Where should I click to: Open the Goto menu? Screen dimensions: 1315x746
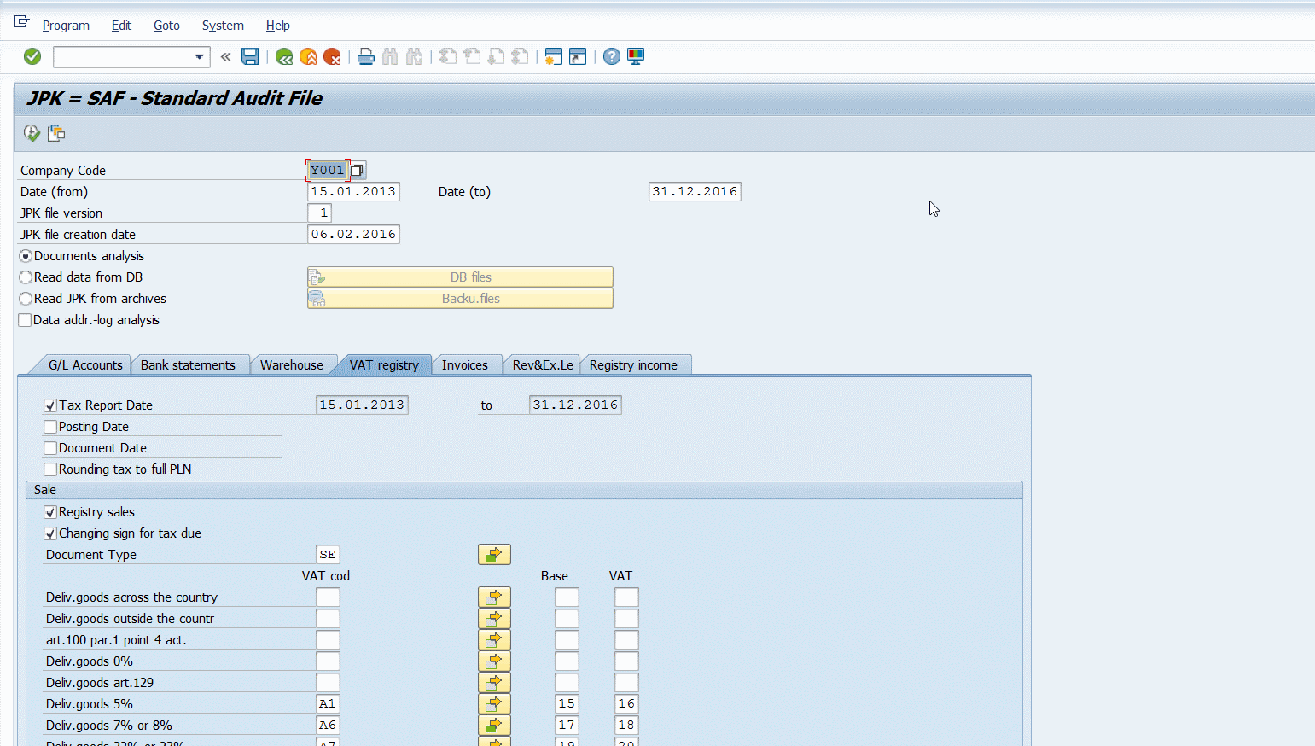(166, 26)
